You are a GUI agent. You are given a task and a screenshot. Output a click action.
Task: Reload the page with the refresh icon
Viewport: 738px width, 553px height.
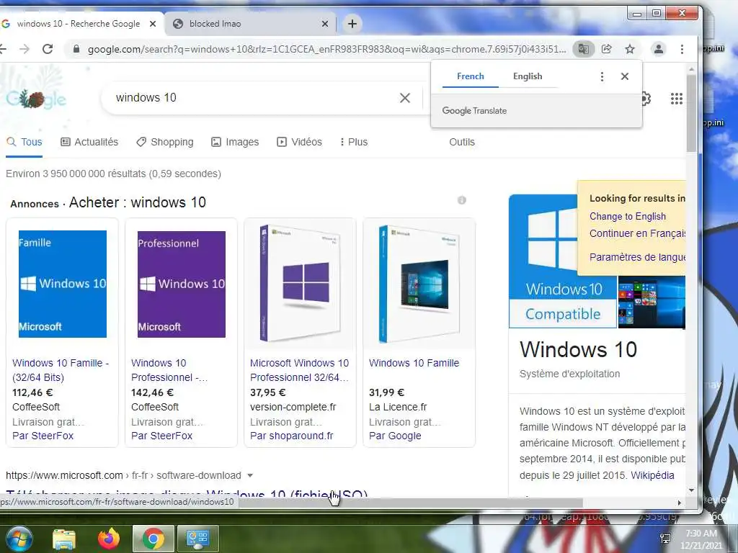pyautogui.click(x=48, y=49)
